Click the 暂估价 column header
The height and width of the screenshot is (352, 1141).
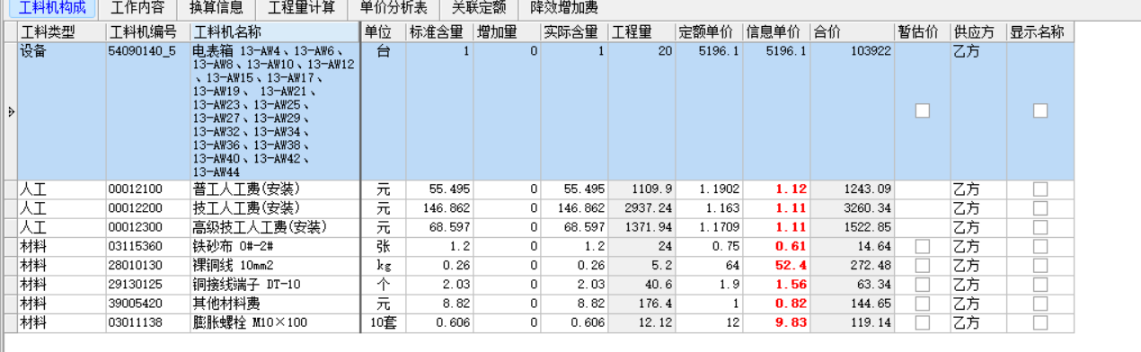point(923,32)
